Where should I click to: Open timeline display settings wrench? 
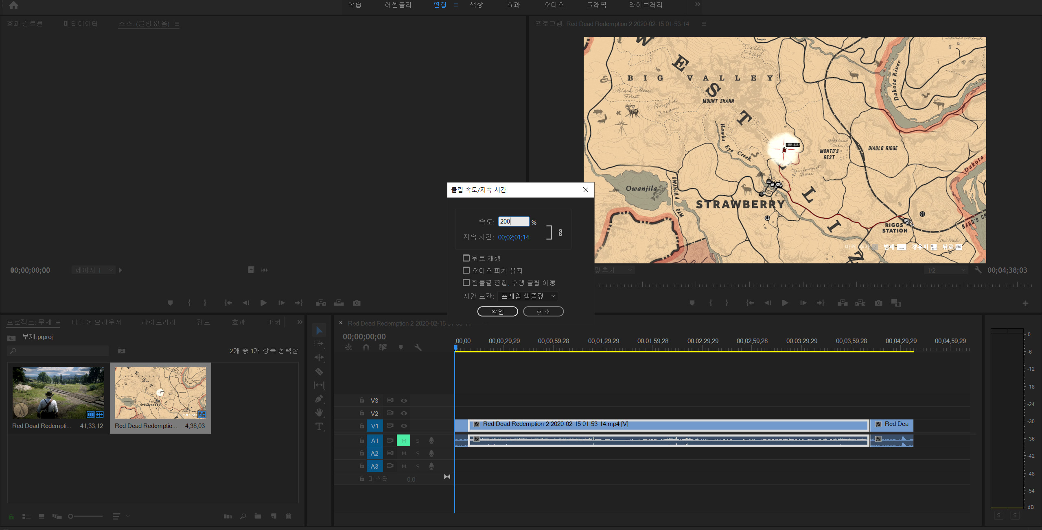[418, 347]
